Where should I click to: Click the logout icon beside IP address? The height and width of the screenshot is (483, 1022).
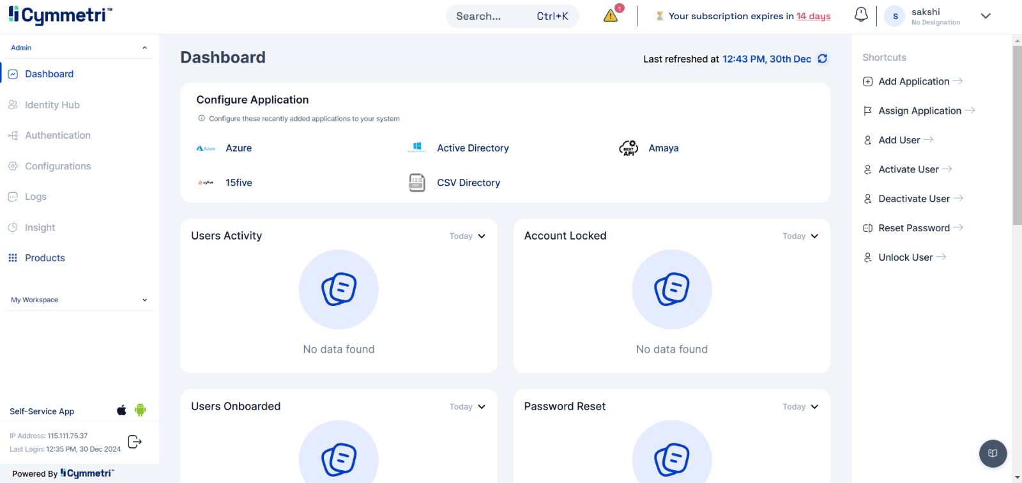click(x=135, y=442)
